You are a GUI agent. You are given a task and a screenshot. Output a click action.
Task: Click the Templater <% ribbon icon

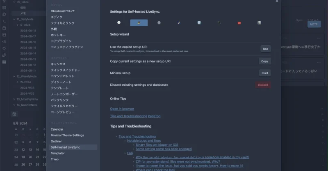(4, 42)
